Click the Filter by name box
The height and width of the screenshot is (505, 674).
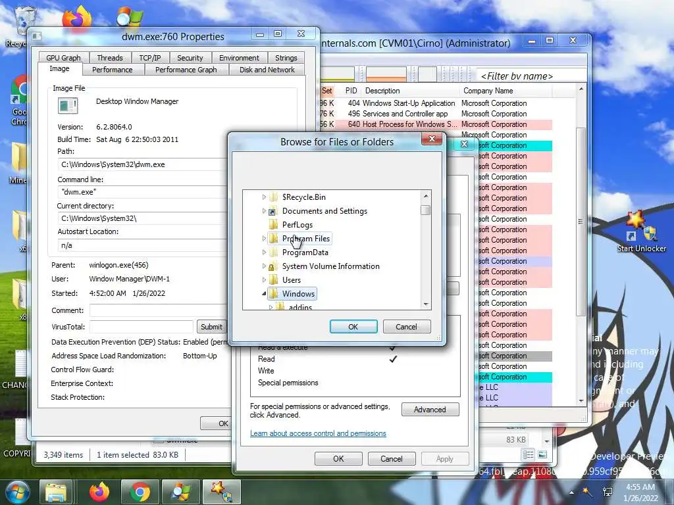click(x=531, y=76)
